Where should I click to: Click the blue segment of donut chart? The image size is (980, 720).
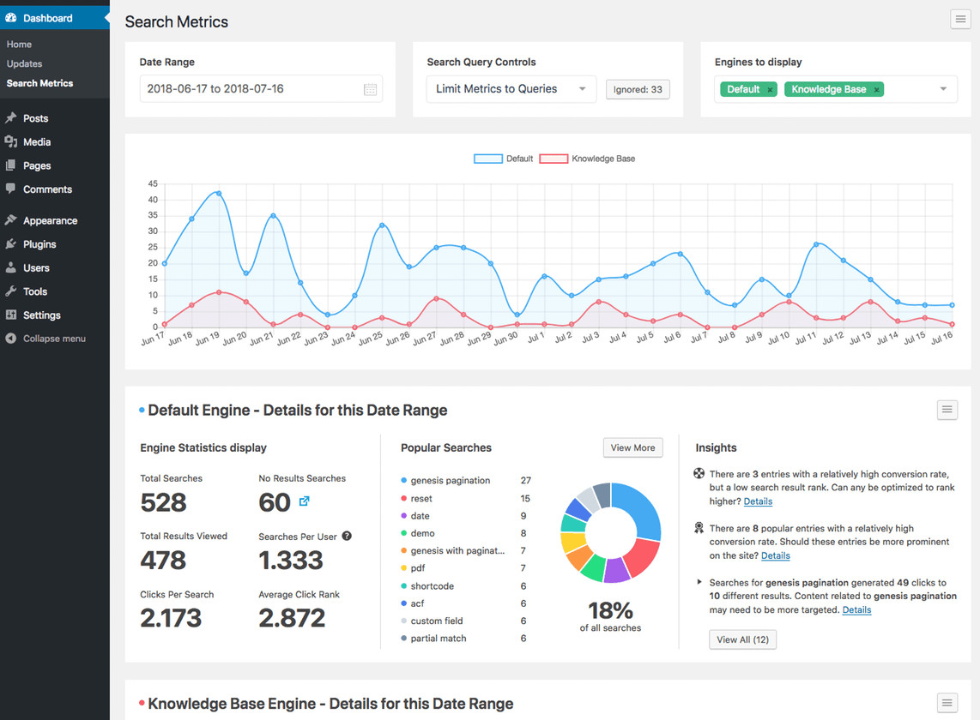[641, 509]
